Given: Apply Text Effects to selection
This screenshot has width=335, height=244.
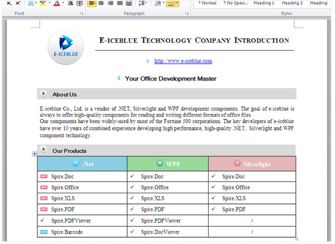Looking at the screenshot, I should (31, 3).
